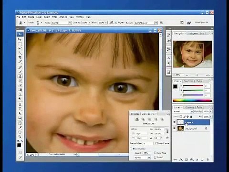Select the Eraser tool

point(20,86)
